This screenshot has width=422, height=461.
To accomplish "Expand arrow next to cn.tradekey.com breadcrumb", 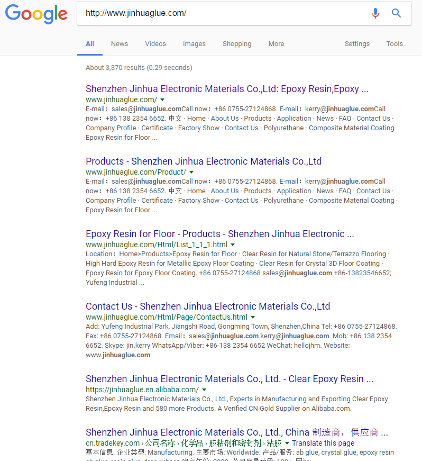I will pyautogui.click(x=287, y=443).
